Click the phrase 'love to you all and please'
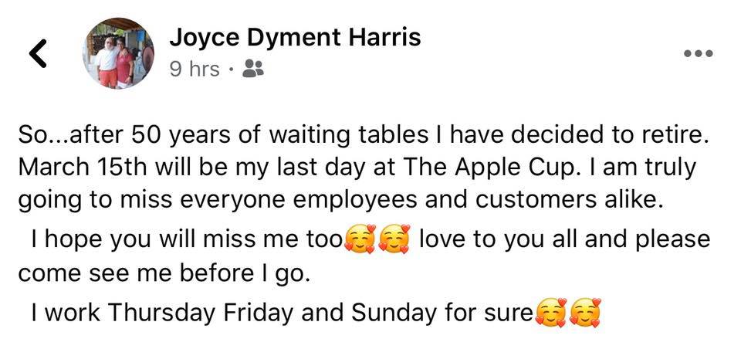 [x=565, y=240]
